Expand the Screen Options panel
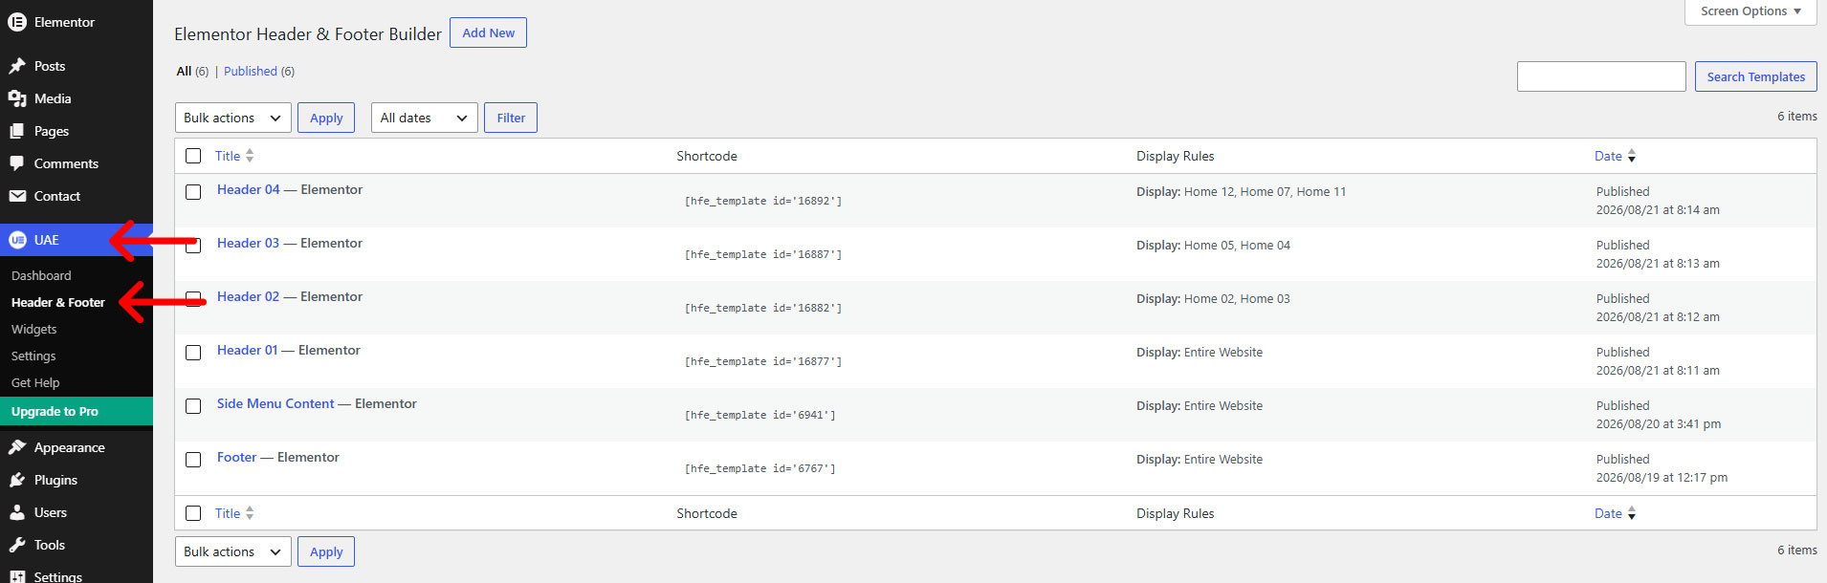Screen dimensions: 1827x583 [1750, 11]
